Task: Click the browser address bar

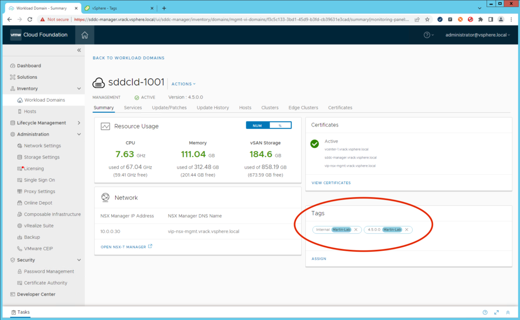Action: 241,19
